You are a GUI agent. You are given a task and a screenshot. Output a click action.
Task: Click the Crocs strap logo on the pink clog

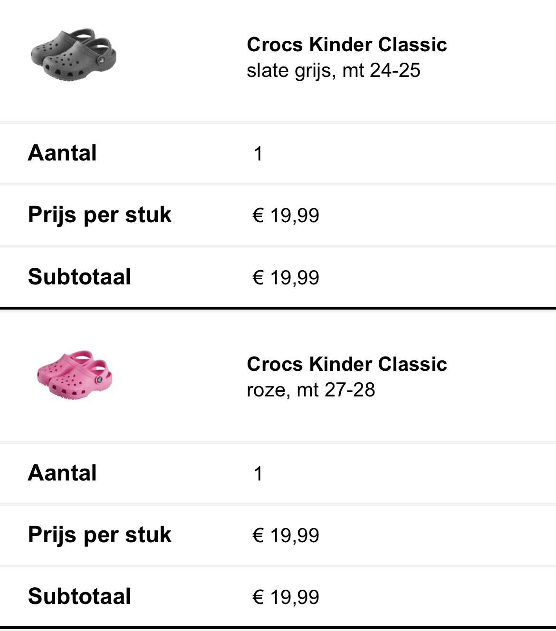(99, 380)
